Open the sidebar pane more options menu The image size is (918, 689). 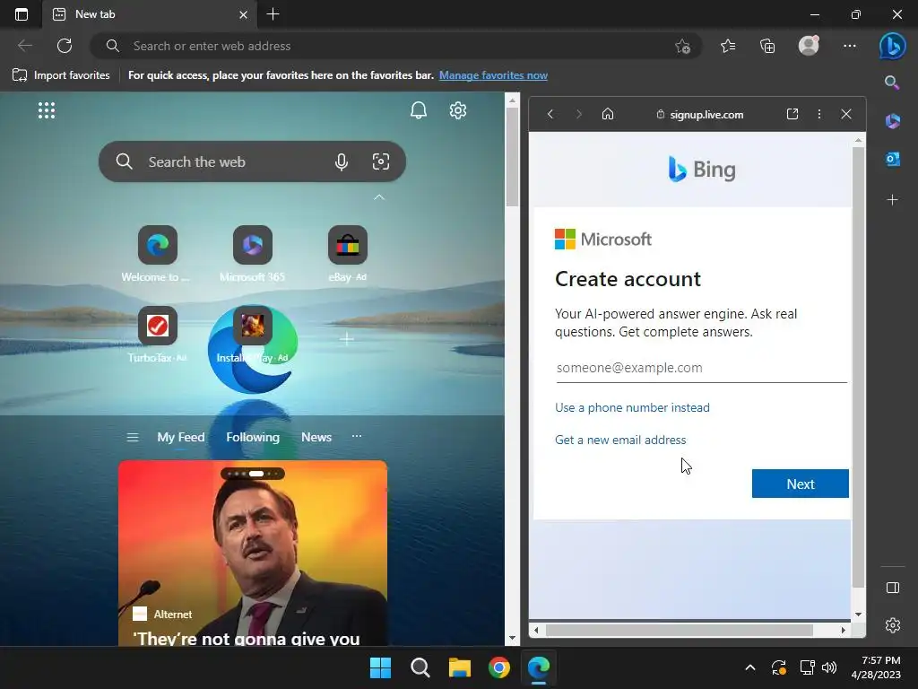819,114
